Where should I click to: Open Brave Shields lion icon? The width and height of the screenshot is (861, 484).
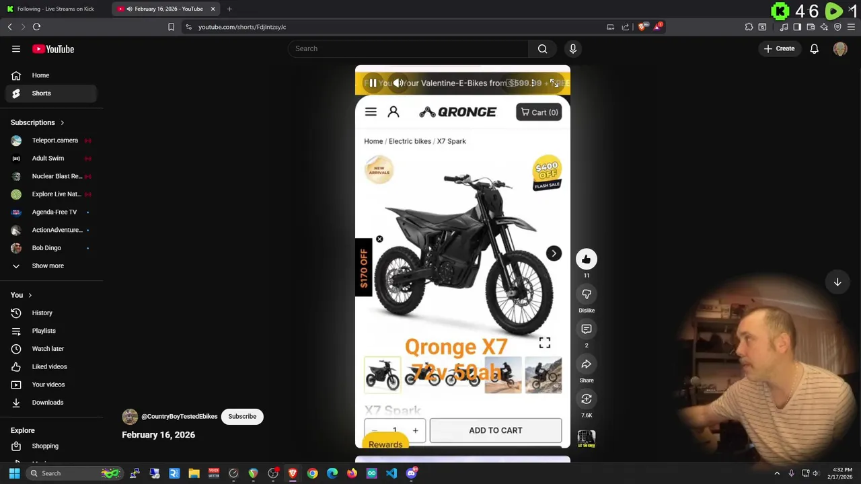[642, 27]
